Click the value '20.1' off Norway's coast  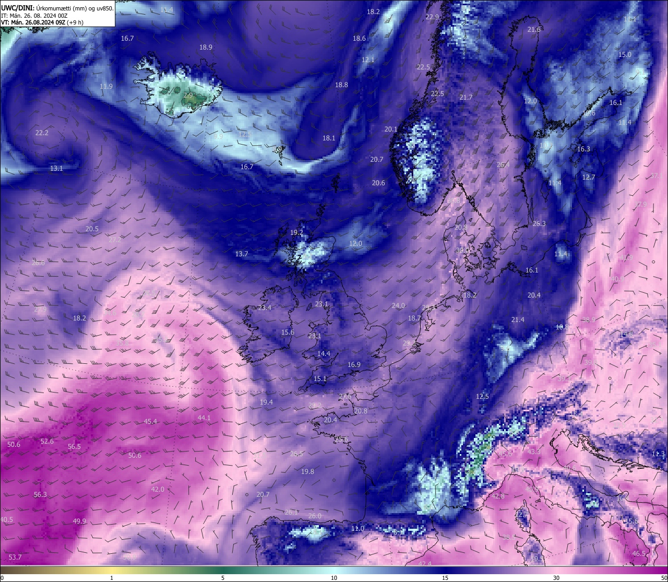391,129
